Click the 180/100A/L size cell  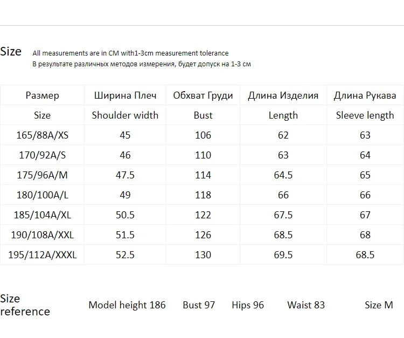(42, 195)
